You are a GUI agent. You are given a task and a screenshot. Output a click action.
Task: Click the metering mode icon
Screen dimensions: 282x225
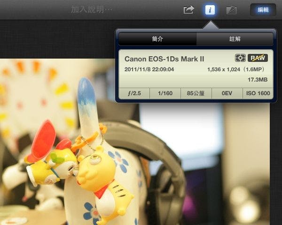[240, 58]
